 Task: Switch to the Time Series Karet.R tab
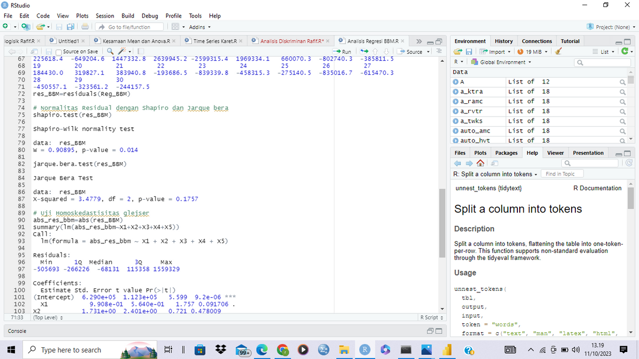(215, 41)
